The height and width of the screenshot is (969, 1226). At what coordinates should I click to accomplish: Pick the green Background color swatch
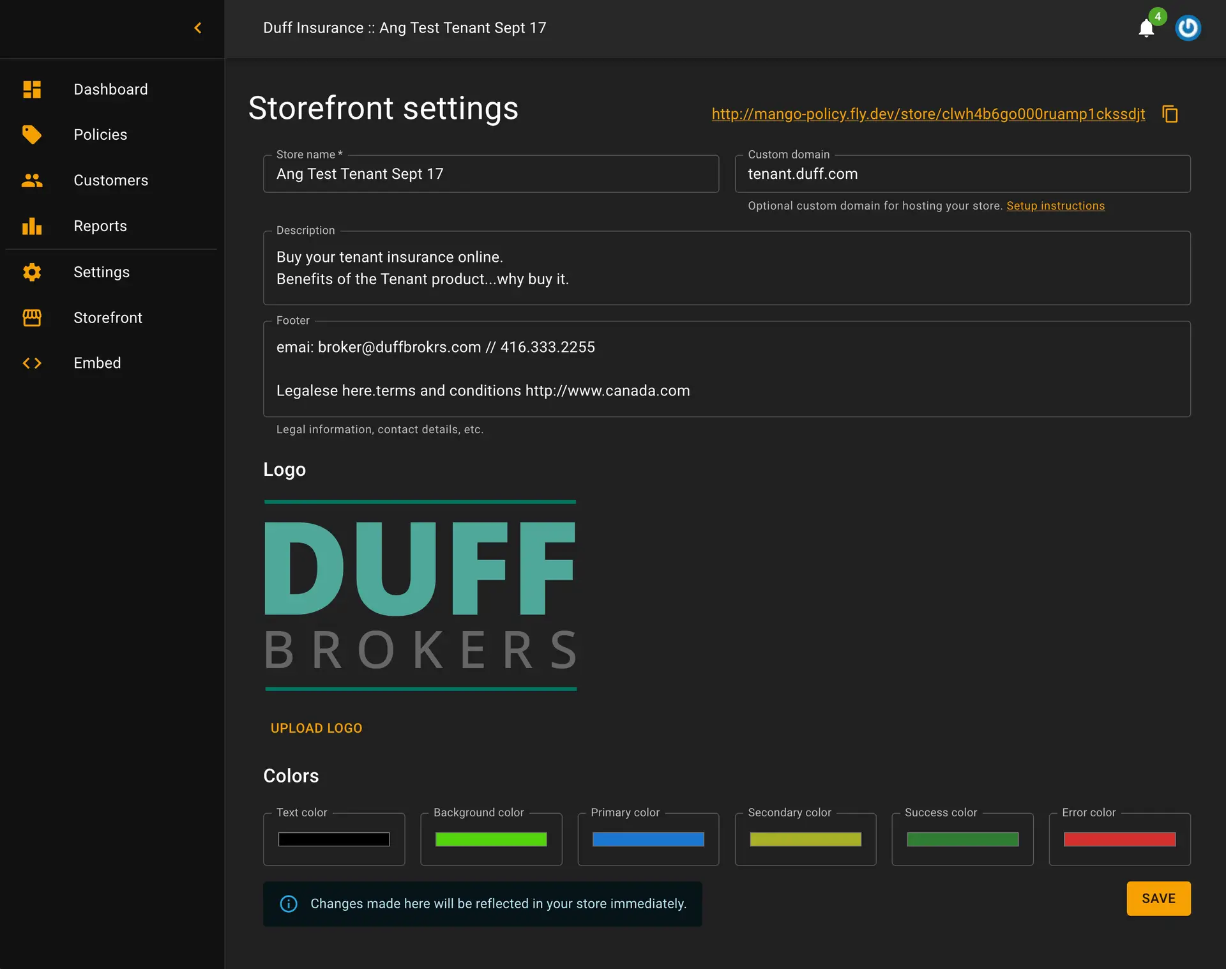point(491,839)
